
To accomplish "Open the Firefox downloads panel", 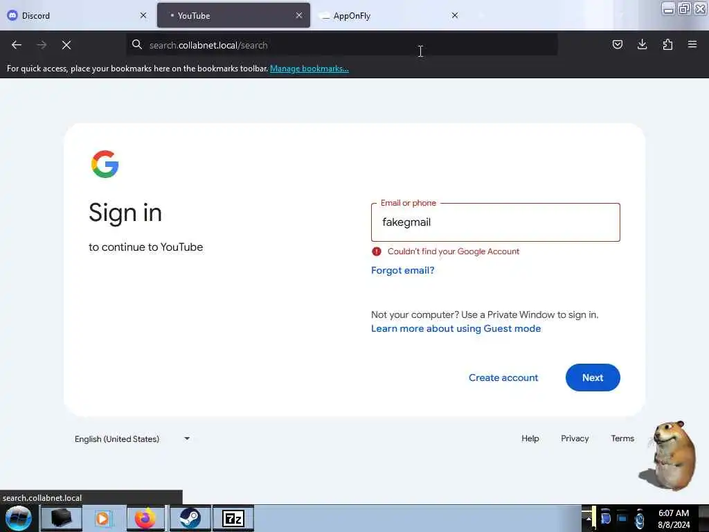I will (x=642, y=44).
